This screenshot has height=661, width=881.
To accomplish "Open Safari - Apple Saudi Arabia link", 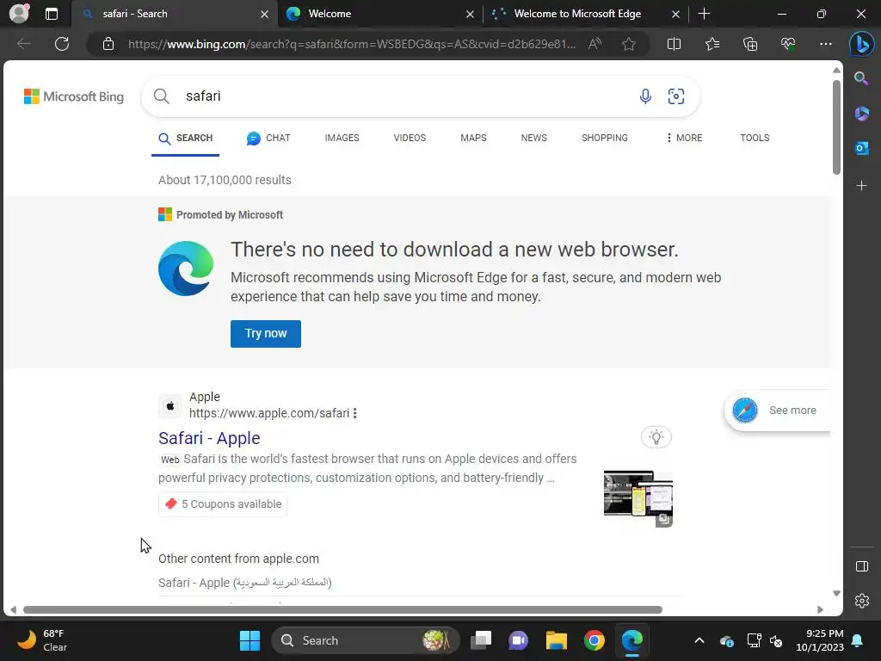I will click(x=245, y=583).
